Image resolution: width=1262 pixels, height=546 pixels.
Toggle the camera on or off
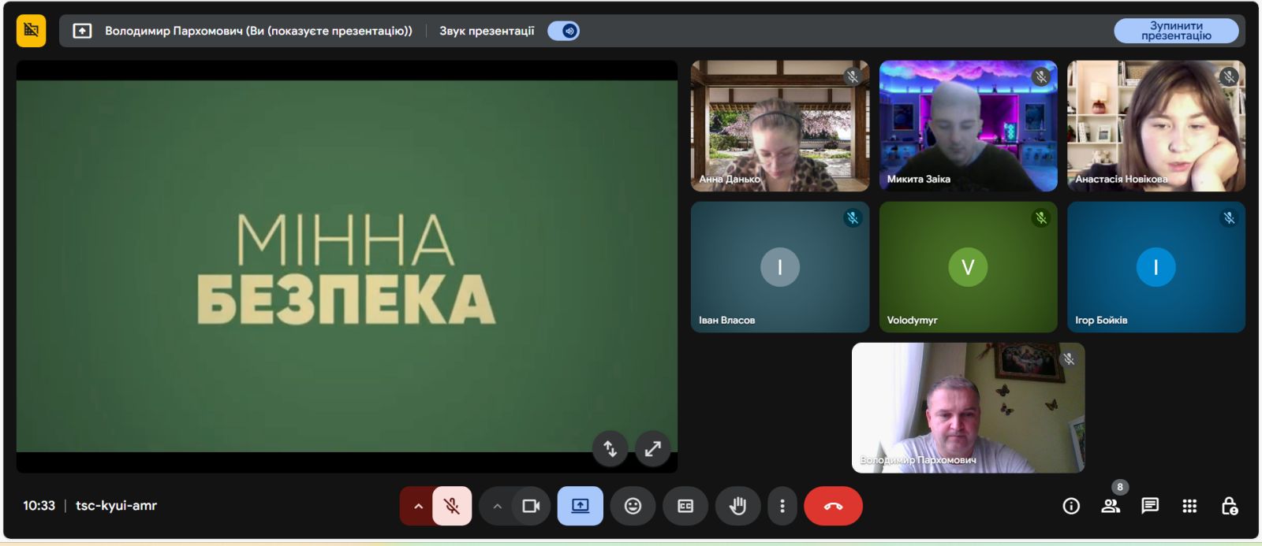[x=531, y=506]
